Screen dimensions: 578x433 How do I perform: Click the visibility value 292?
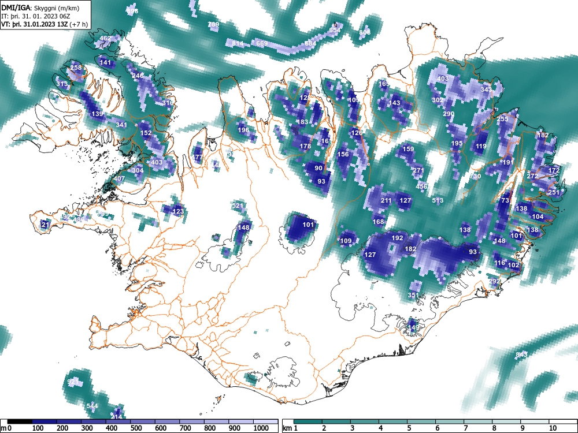(x=494, y=281)
